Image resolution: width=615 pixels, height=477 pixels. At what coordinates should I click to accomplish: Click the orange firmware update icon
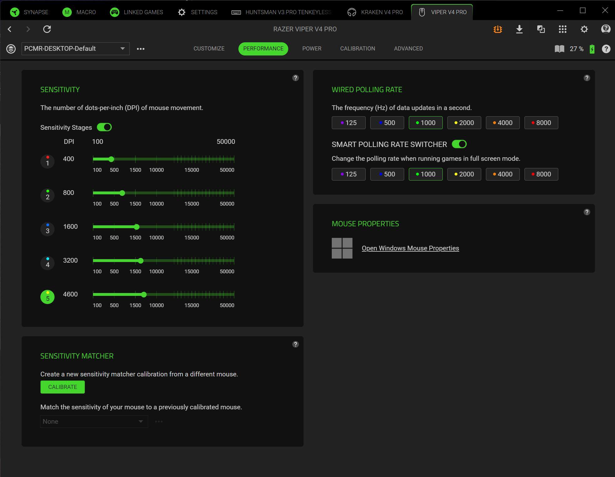point(498,29)
